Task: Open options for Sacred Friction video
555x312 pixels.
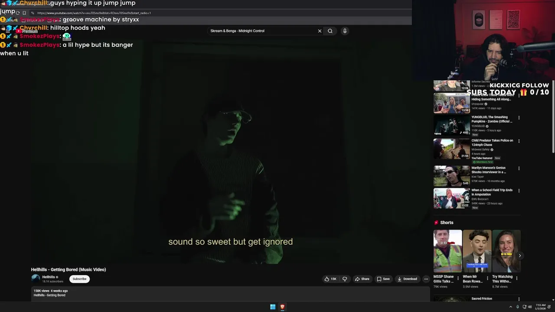Action: point(519,299)
